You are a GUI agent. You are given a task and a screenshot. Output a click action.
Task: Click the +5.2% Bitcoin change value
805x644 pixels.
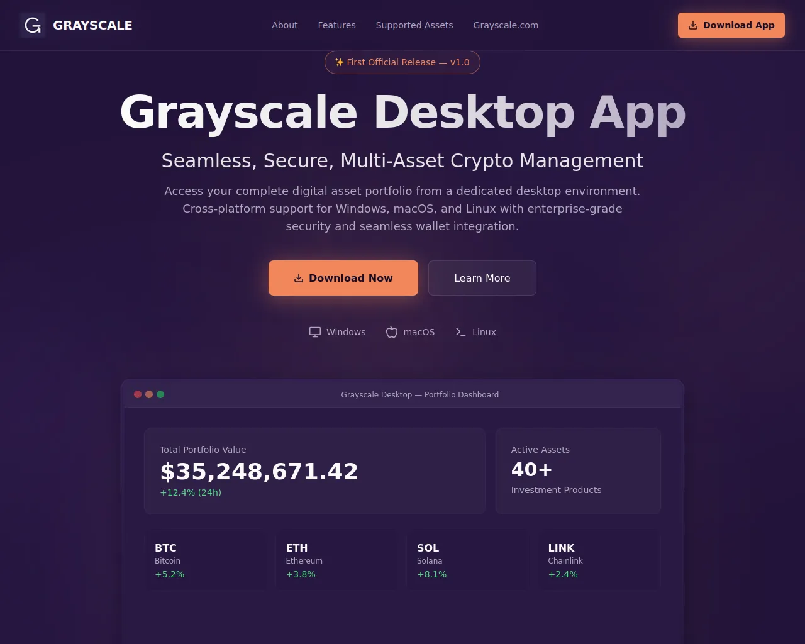pyautogui.click(x=170, y=574)
